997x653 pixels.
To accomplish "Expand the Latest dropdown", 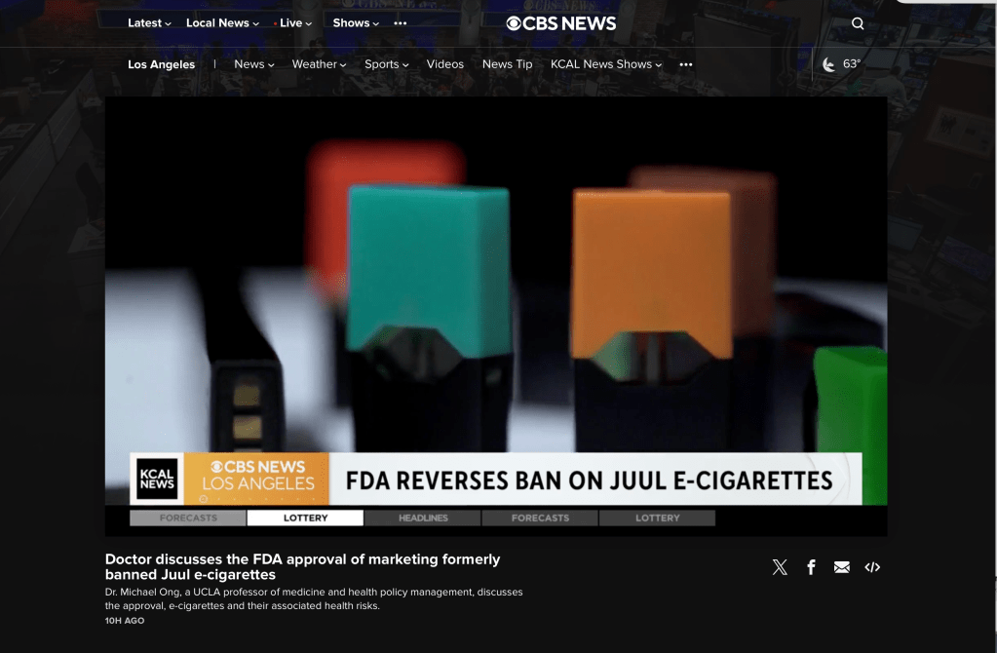I will 149,23.
